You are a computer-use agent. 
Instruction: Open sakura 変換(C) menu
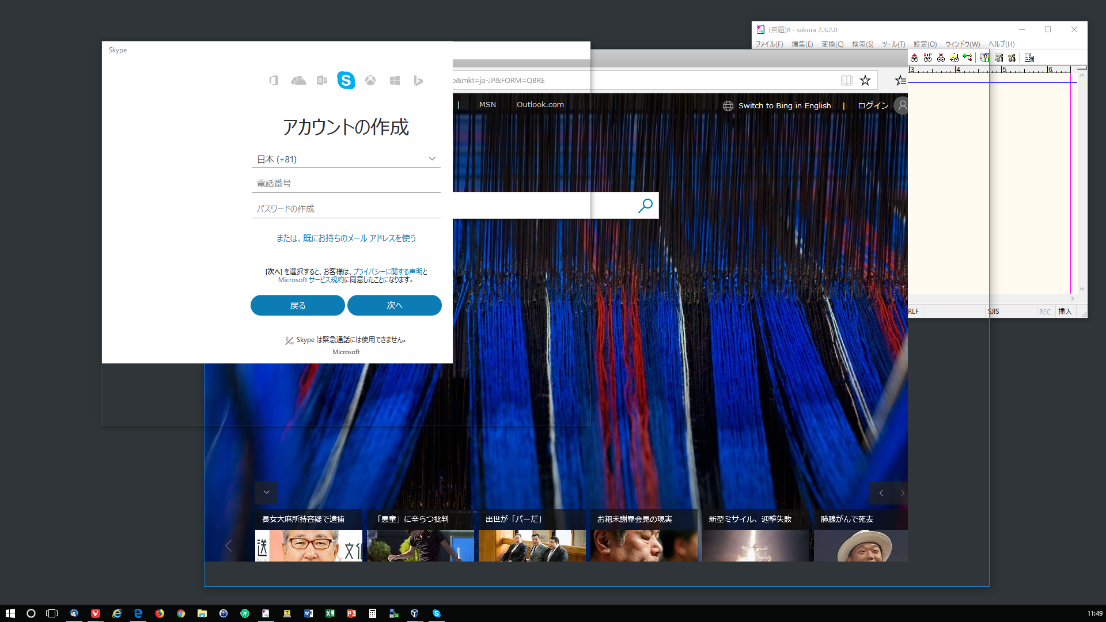[x=832, y=44]
